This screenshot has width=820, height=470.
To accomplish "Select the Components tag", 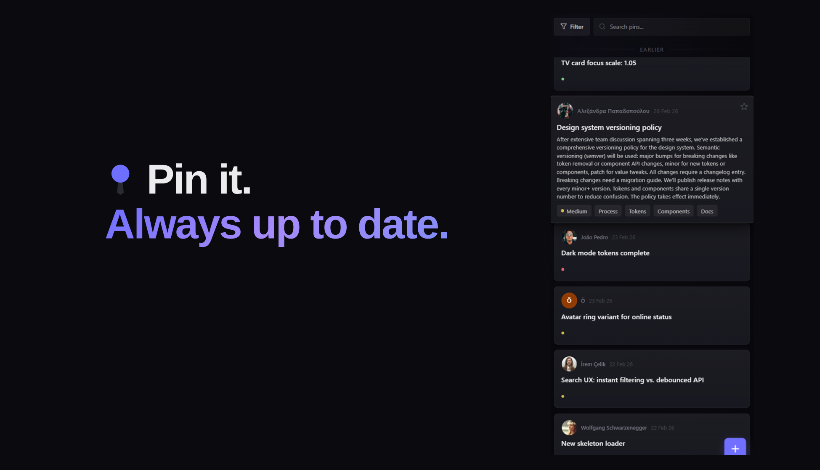I will (x=673, y=211).
